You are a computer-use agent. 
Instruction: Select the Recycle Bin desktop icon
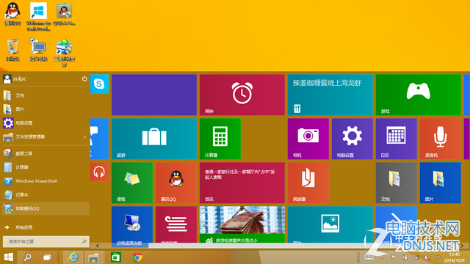pyautogui.click(x=12, y=50)
